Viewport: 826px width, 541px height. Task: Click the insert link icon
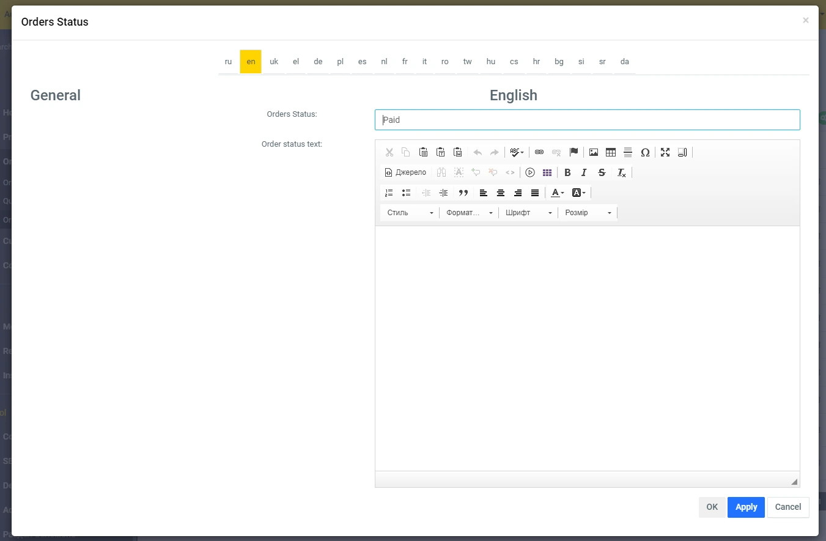click(539, 152)
